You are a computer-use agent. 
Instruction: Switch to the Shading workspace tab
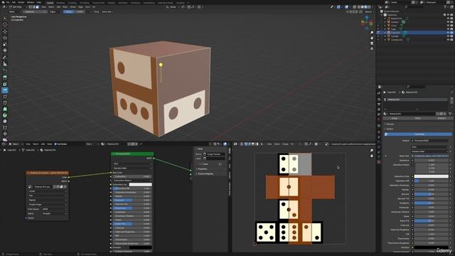tap(112, 3)
